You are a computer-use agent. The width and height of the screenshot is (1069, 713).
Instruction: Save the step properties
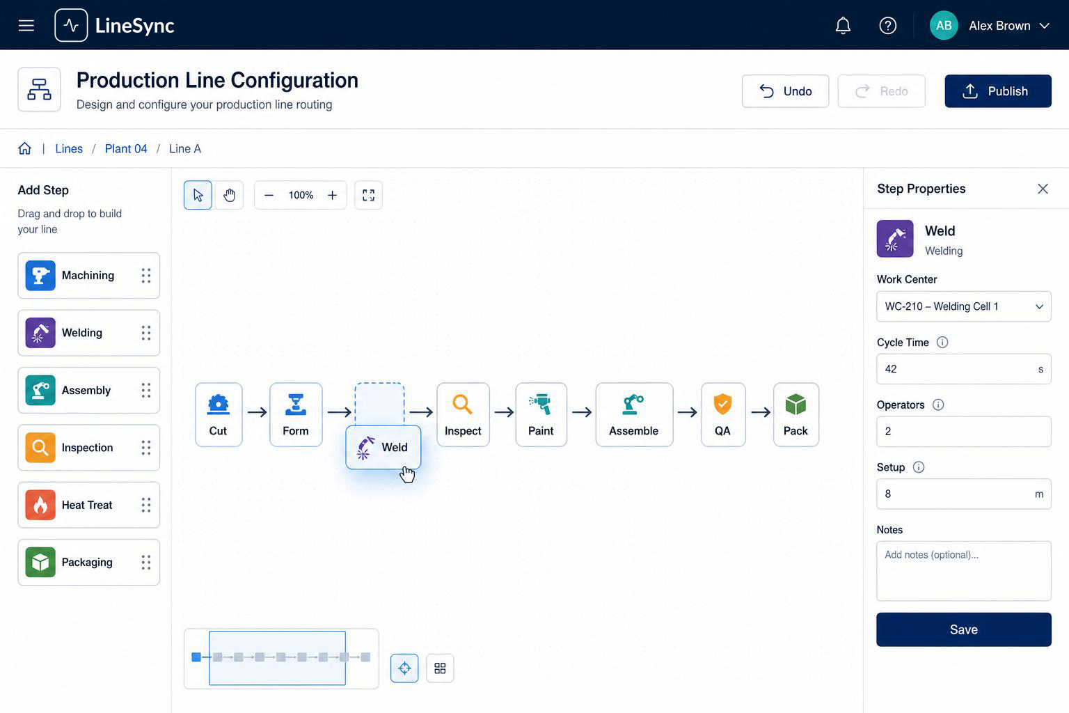click(x=963, y=629)
